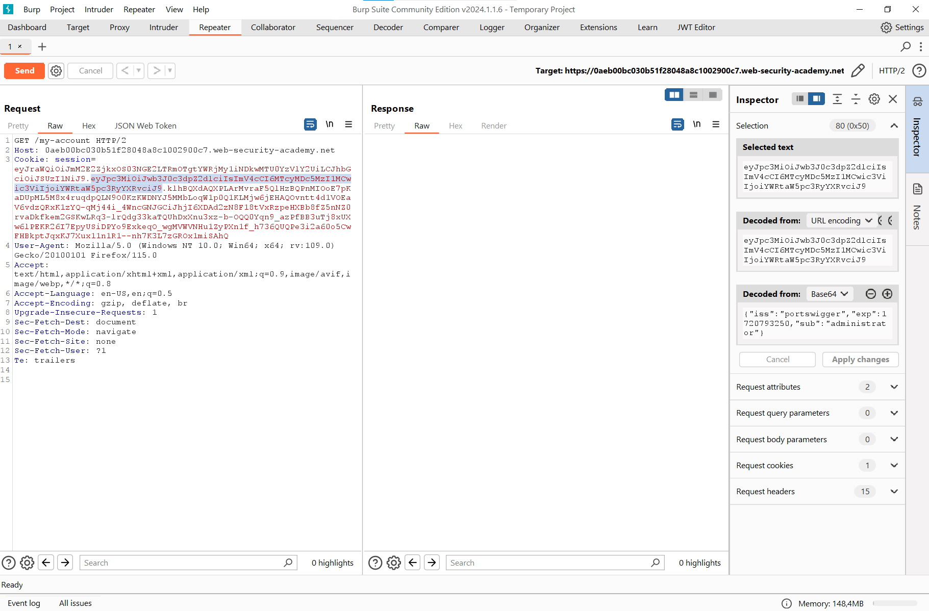
Task: Open the Collaborator tab
Action: click(273, 28)
